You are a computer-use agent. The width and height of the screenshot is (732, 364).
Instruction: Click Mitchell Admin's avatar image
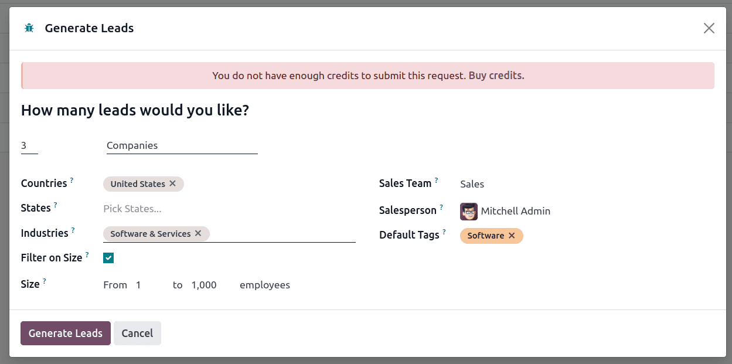(x=468, y=211)
